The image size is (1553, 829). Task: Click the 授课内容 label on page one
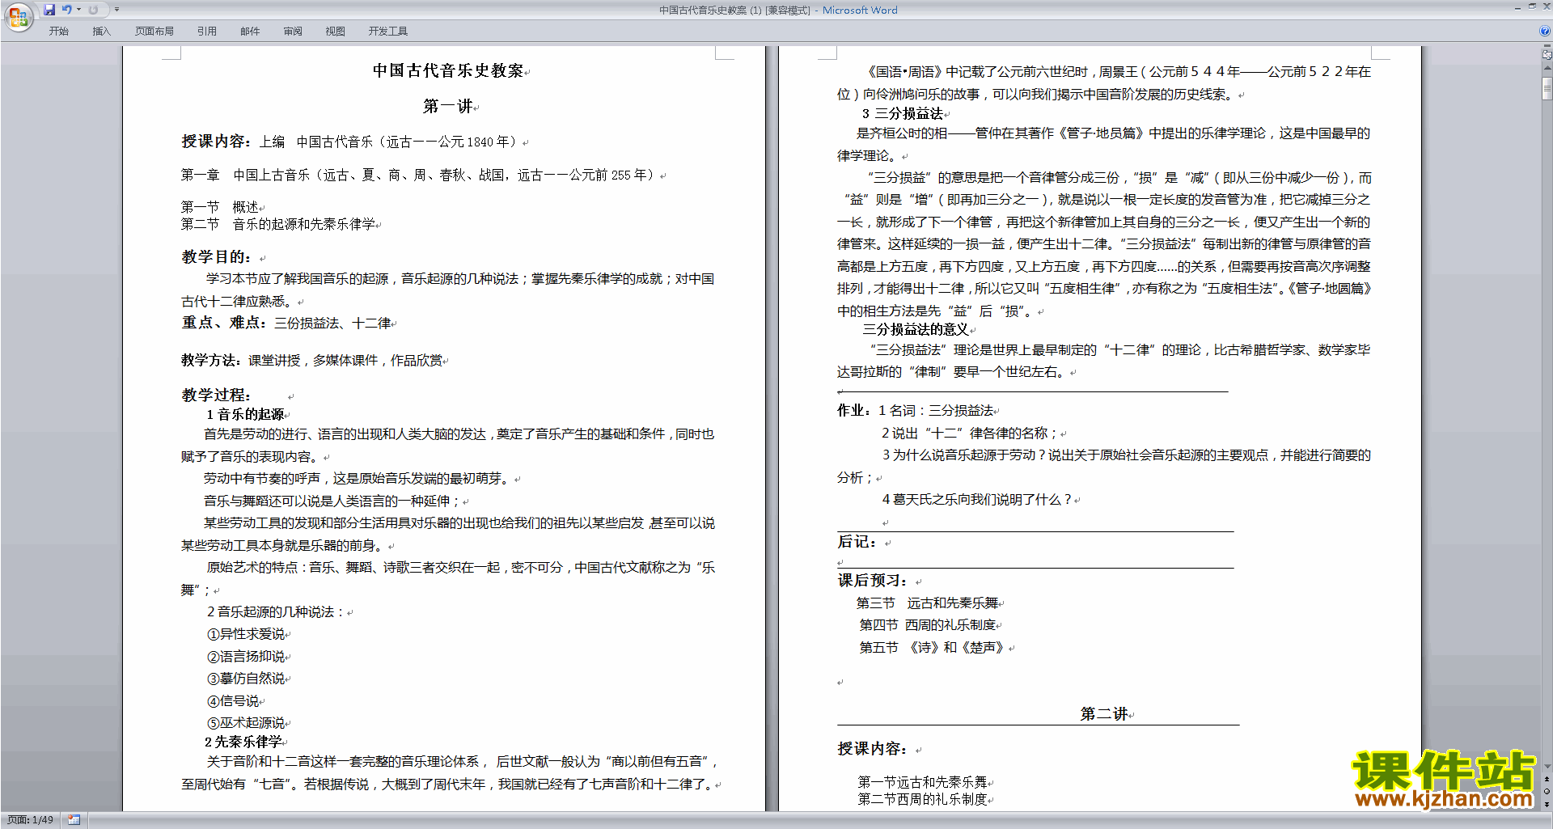[216, 142]
